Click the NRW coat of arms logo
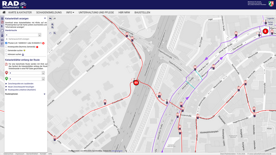Viewport: 276px width, 155px height. point(271,4)
